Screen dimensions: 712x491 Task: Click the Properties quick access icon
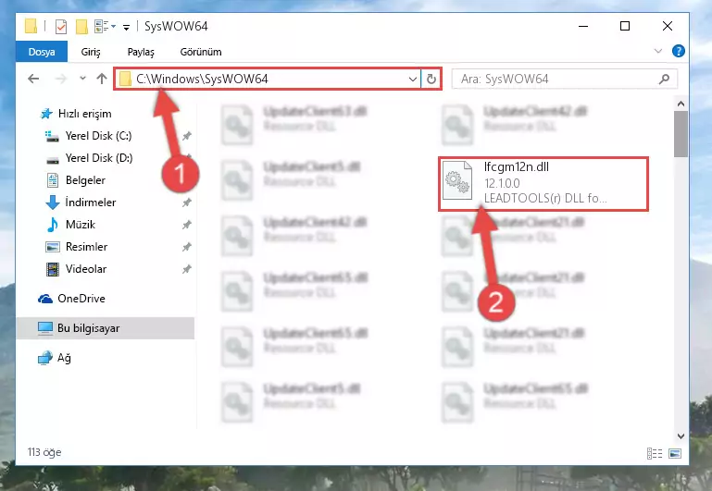coord(61,27)
